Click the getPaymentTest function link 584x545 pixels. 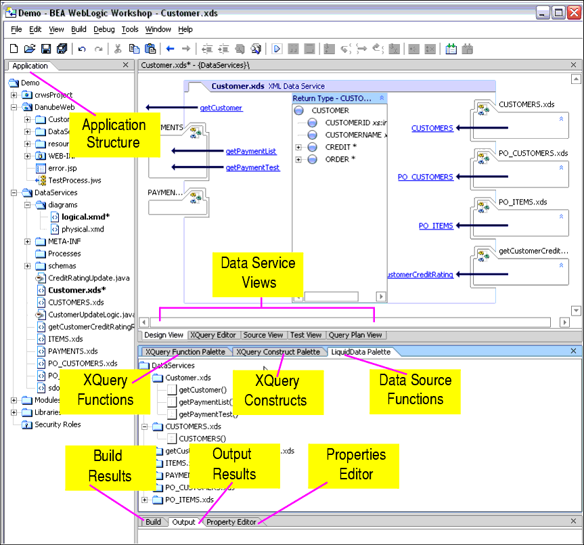click(252, 167)
